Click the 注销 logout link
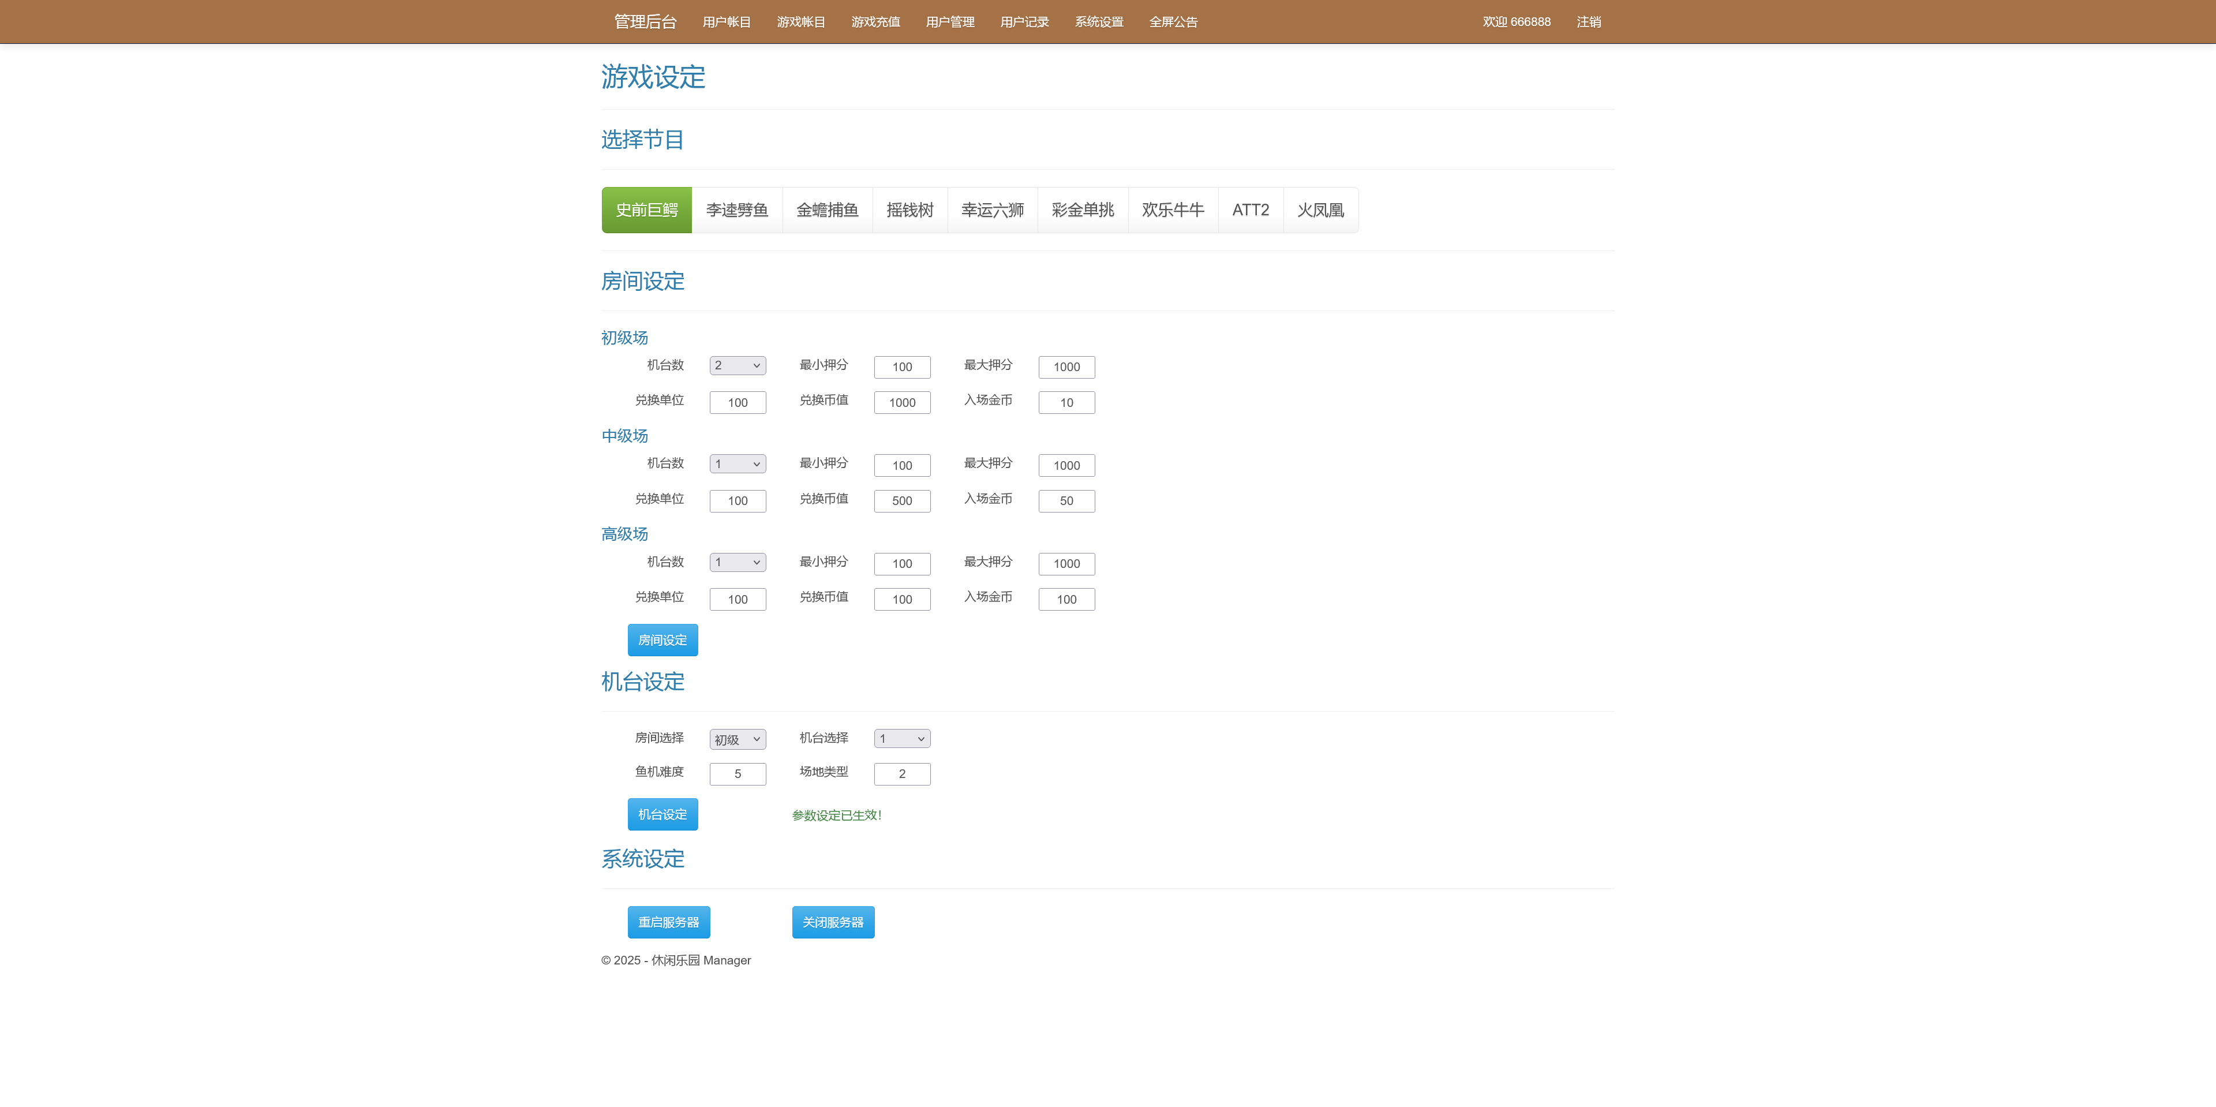This screenshot has width=2216, height=1107. click(x=1587, y=21)
